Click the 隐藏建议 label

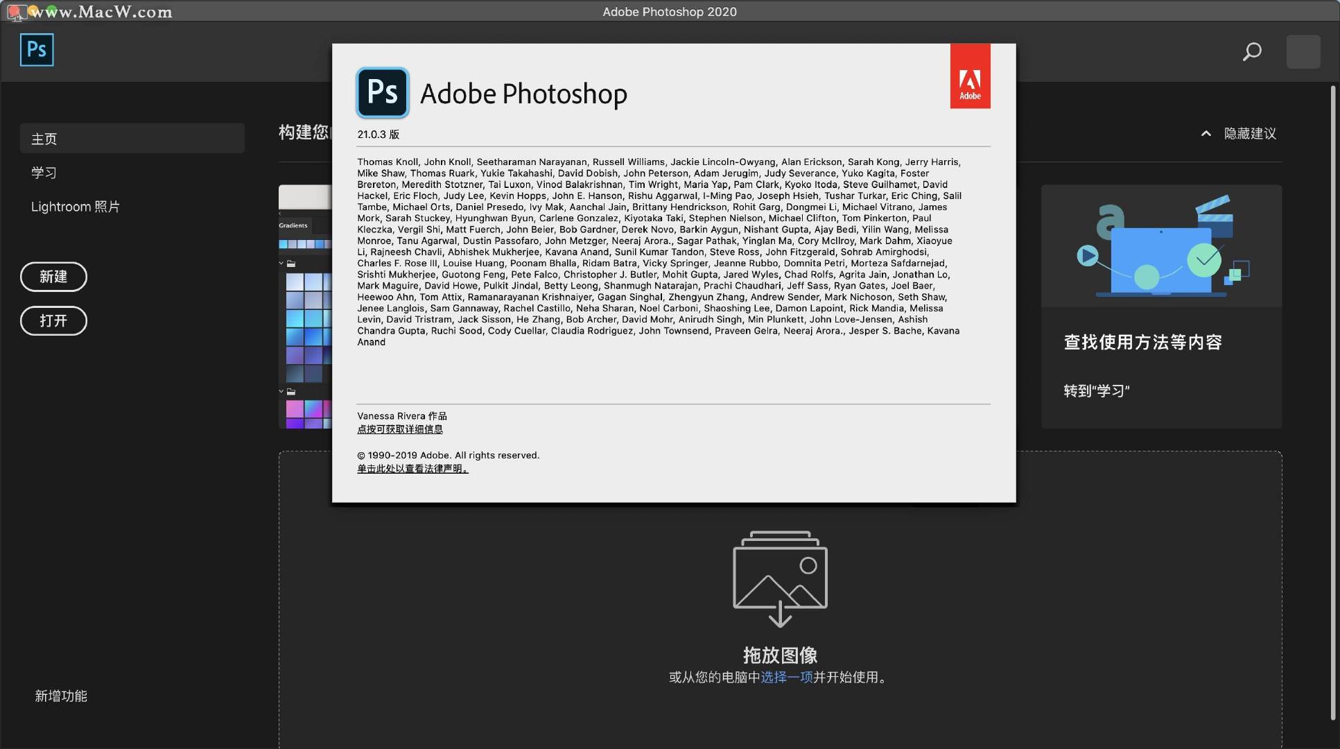click(x=1250, y=134)
